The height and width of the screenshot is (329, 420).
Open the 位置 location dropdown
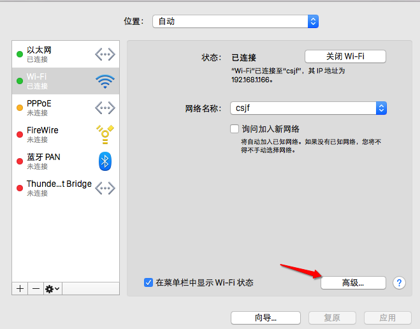pyautogui.click(x=235, y=21)
